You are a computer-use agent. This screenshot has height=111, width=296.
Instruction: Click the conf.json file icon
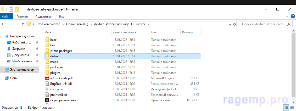47,89
